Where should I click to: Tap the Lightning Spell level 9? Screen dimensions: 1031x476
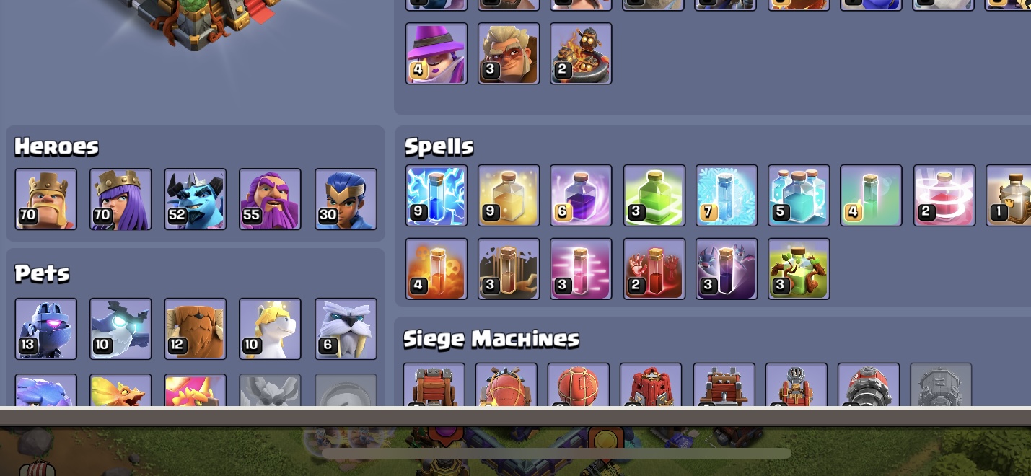coord(436,195)
